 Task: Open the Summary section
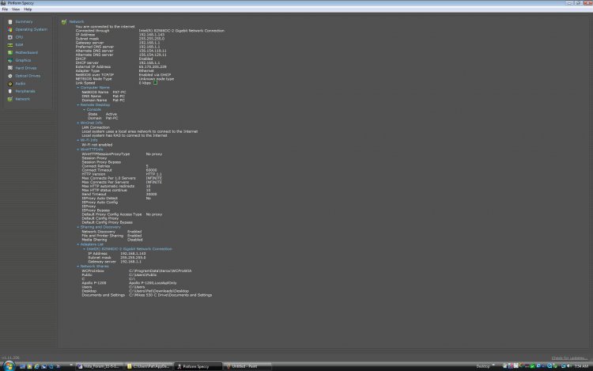[24, 22]
